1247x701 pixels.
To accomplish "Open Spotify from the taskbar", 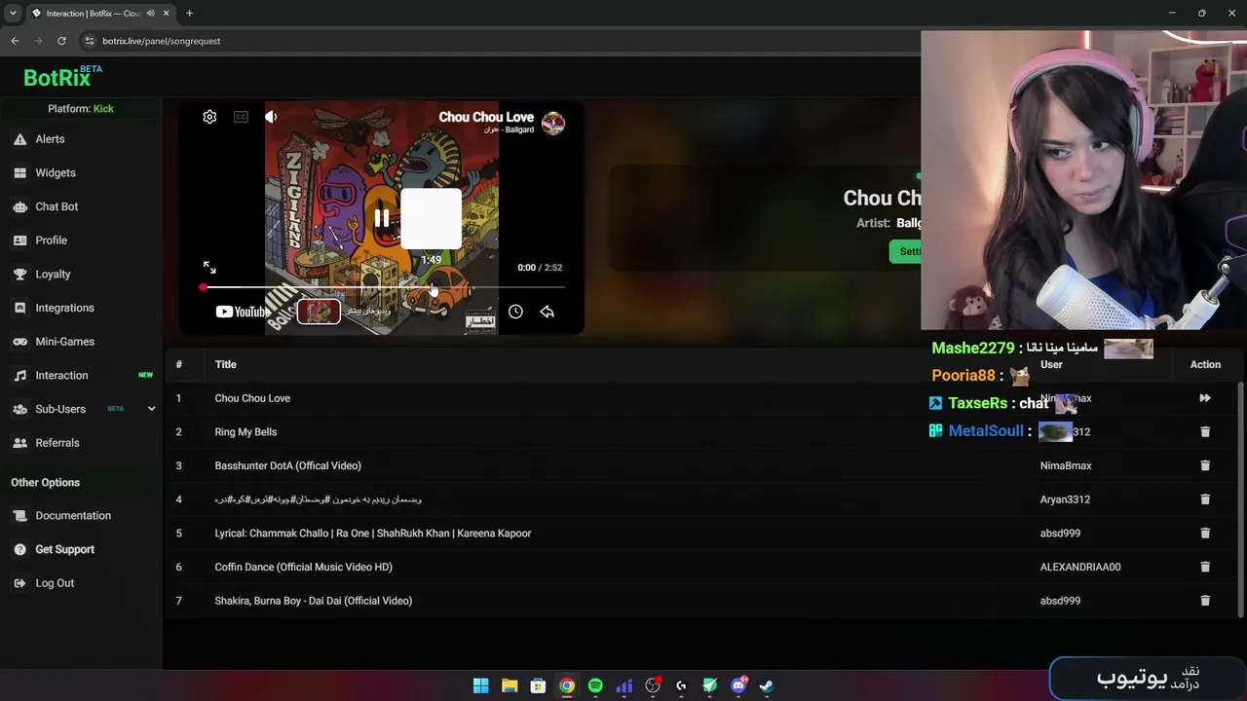I will [595, 685].
